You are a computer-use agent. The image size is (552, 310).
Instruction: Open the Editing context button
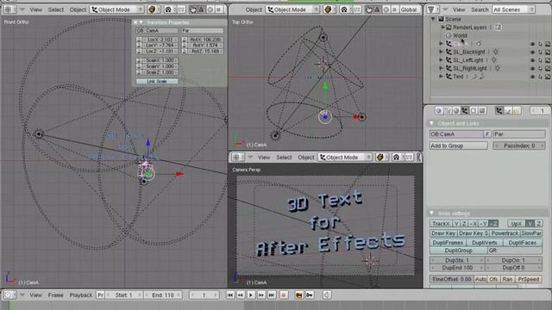[474, 111]
